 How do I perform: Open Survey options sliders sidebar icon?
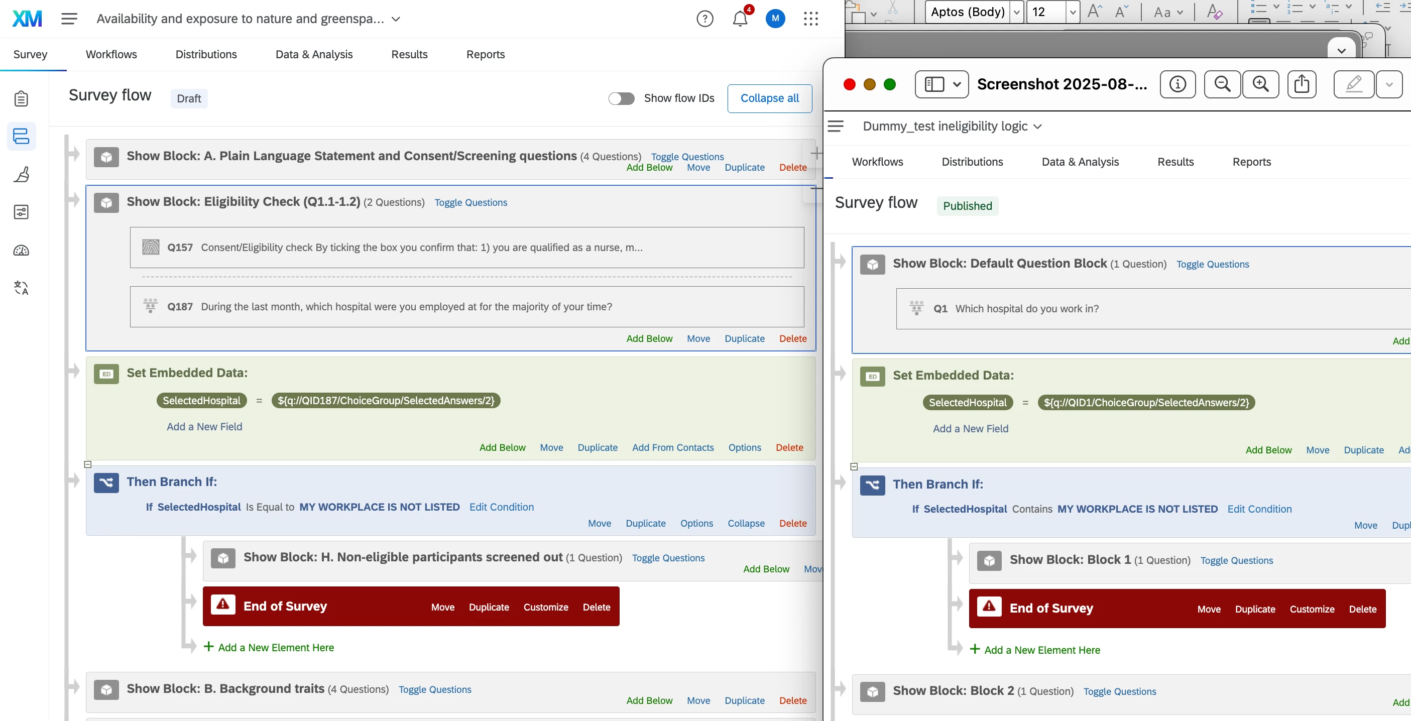point(22,212)
